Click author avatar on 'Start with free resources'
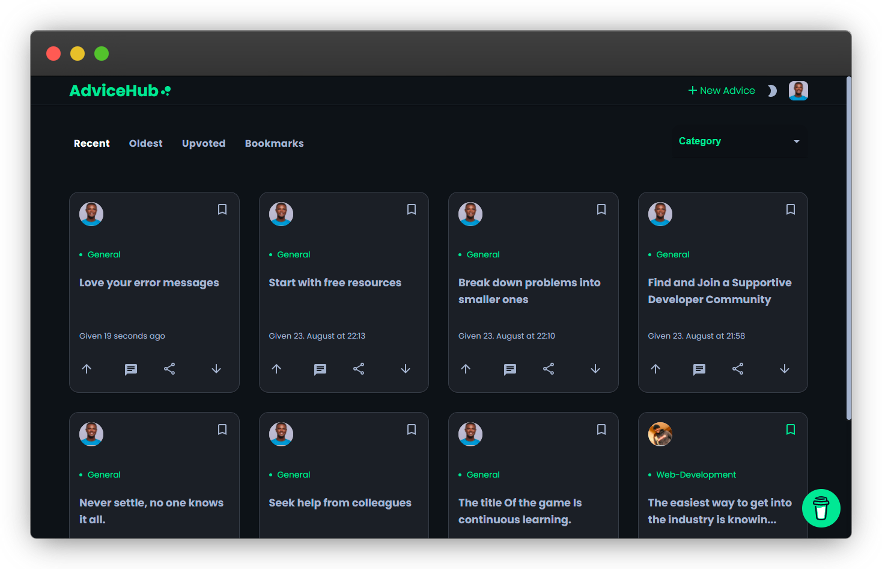Screen dimensions: 882x569 coord(281,214)
